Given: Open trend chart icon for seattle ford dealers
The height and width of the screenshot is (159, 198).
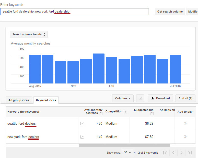Looking at the screenshot, I should [82, 124].
